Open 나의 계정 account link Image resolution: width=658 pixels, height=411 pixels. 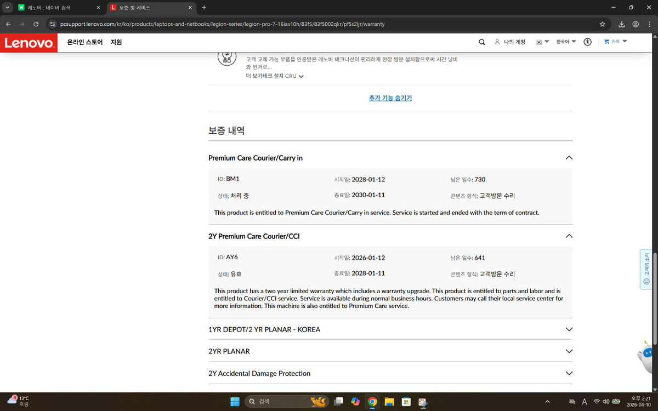pos(510,42)
